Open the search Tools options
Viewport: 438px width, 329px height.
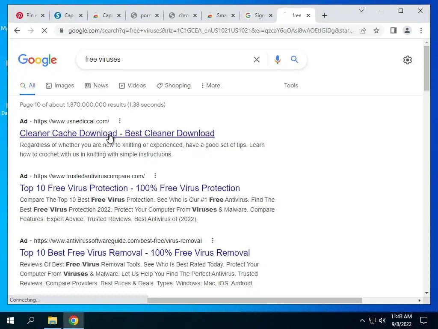(x=291, y=86)
